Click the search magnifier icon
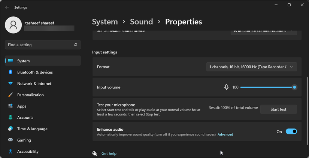Viewport: 309px width, 158px height. 75,45
